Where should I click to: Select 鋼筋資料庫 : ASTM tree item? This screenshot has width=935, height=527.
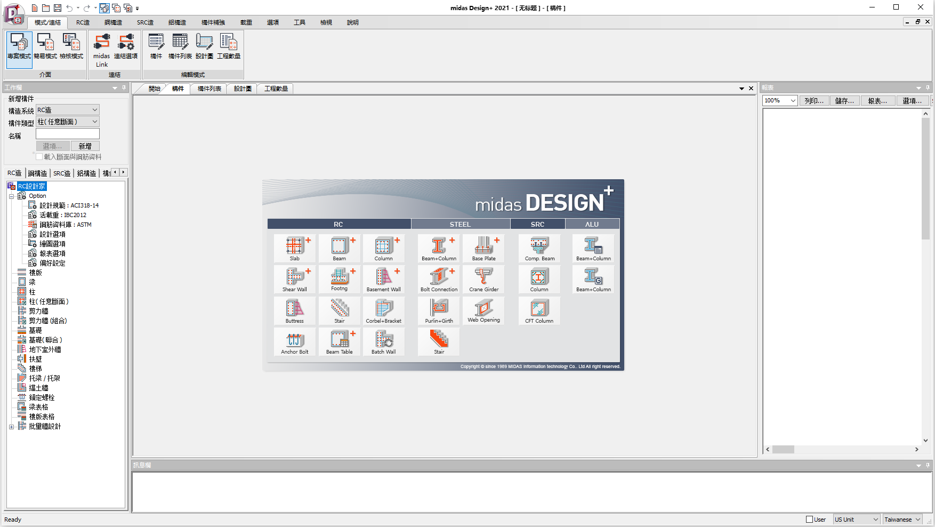66,225
